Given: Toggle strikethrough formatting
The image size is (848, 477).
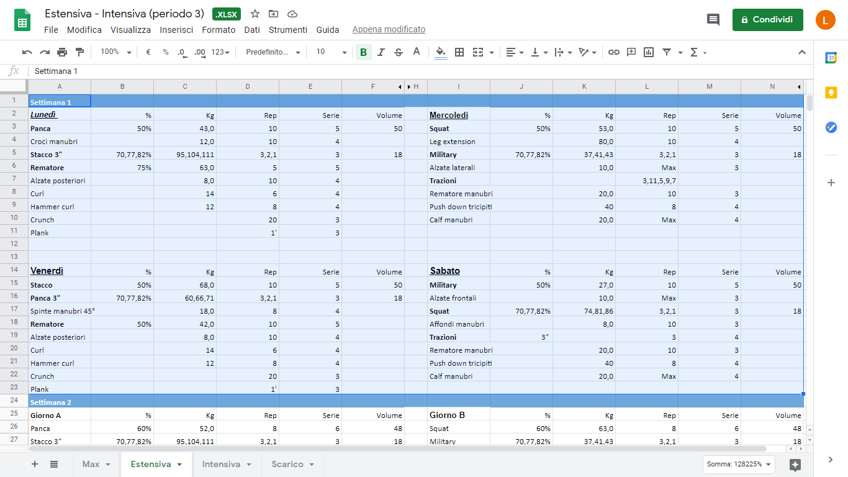Looking at the screenshot, I should (399, 52).
